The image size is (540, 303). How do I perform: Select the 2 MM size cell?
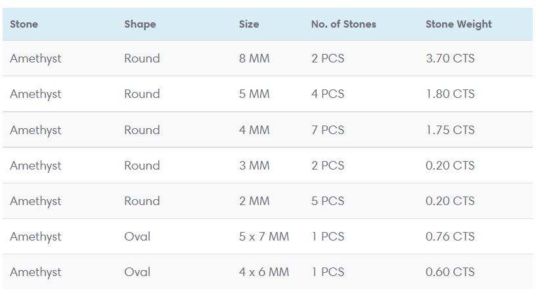(254, 201)
